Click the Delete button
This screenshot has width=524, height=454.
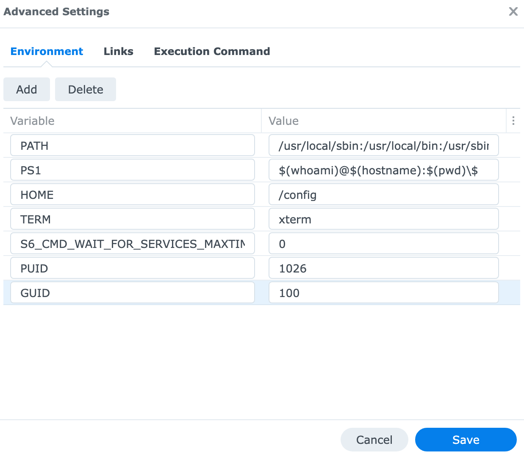point(85,89)
